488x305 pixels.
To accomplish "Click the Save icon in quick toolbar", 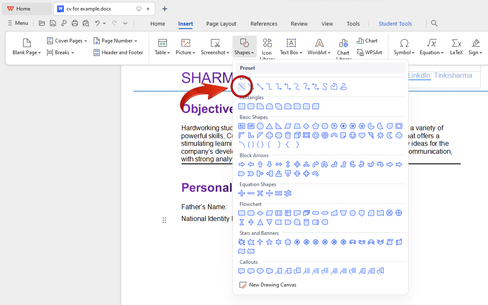I will tap(53, 23).
